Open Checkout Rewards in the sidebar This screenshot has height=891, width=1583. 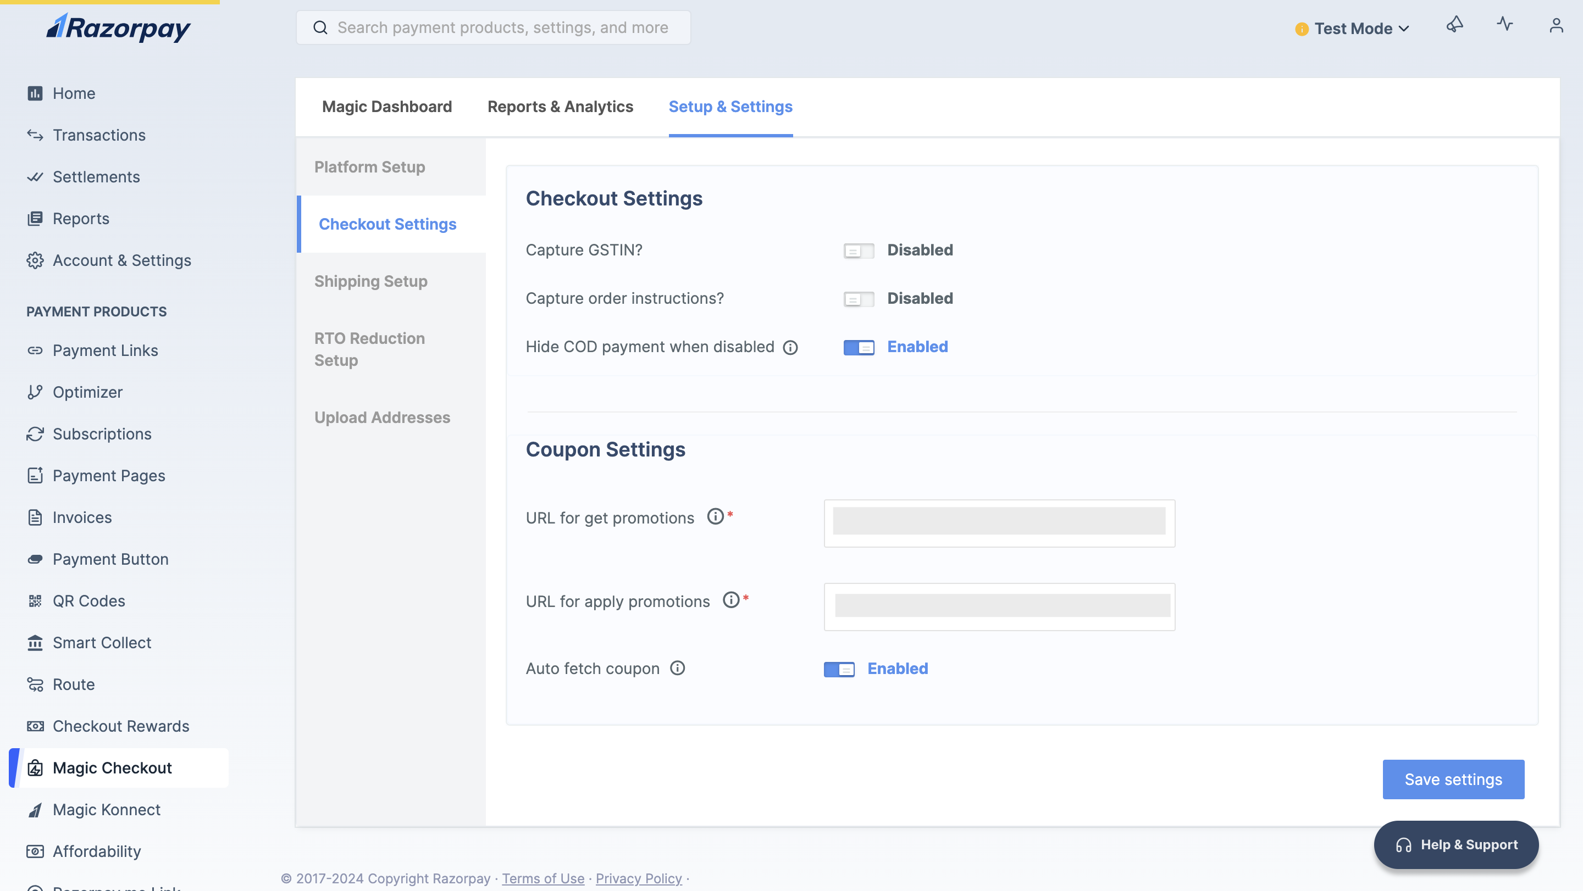tap(119, 726)
